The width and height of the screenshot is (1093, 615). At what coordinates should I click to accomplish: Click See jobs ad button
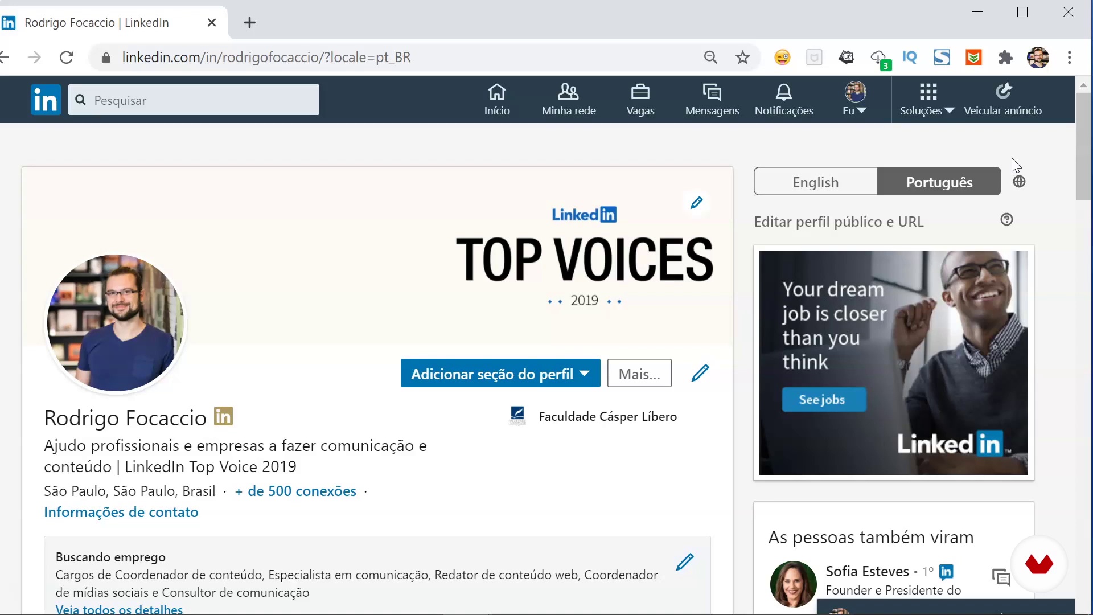[x=824, y=400]
